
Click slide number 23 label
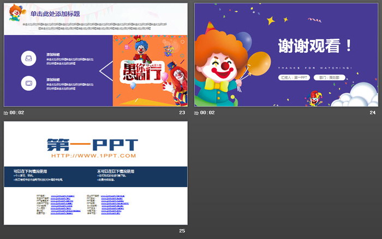click(182, 112)
